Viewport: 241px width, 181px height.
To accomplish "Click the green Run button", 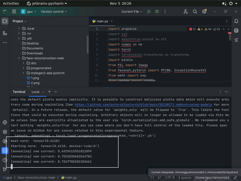I will [149, 11].
